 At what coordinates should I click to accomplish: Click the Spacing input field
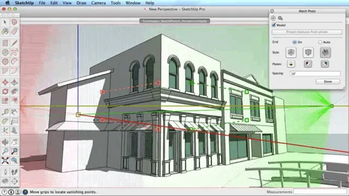pos(315,73)
